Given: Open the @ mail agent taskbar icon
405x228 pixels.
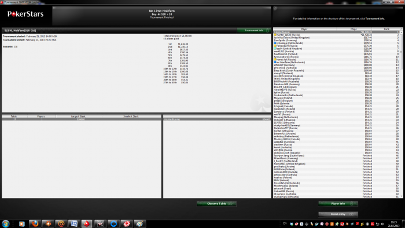Looking at the screenshot, I should tap(61, 223).
